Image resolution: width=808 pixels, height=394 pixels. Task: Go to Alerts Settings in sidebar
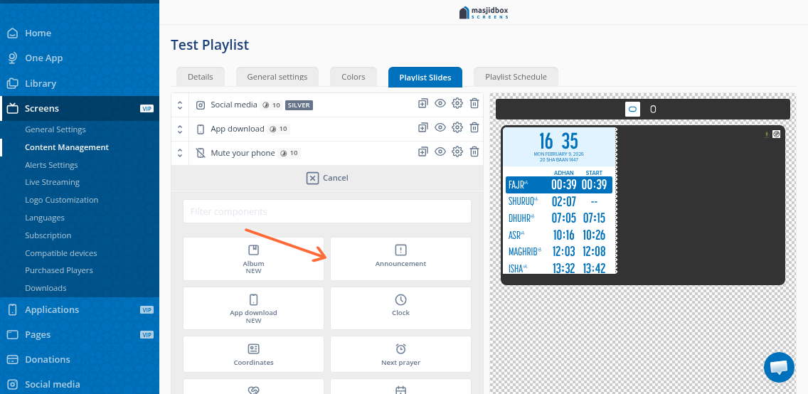pyautogui.click(x=51, y=165)
